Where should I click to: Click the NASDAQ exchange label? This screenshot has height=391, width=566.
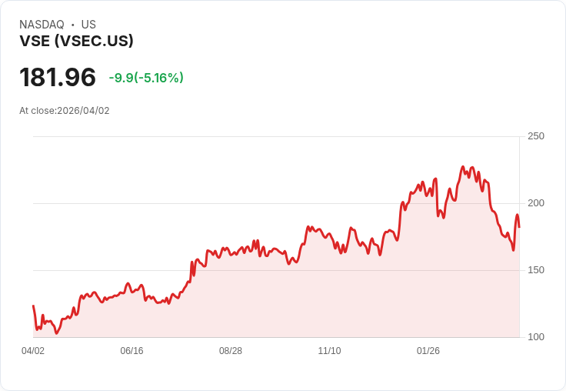pyautogui.click(x=42, y=25)
